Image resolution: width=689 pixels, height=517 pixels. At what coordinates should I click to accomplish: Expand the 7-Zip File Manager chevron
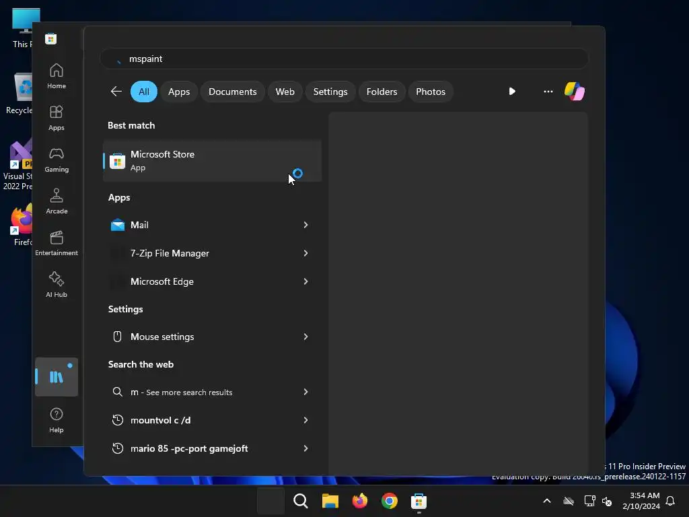(306, 253)
